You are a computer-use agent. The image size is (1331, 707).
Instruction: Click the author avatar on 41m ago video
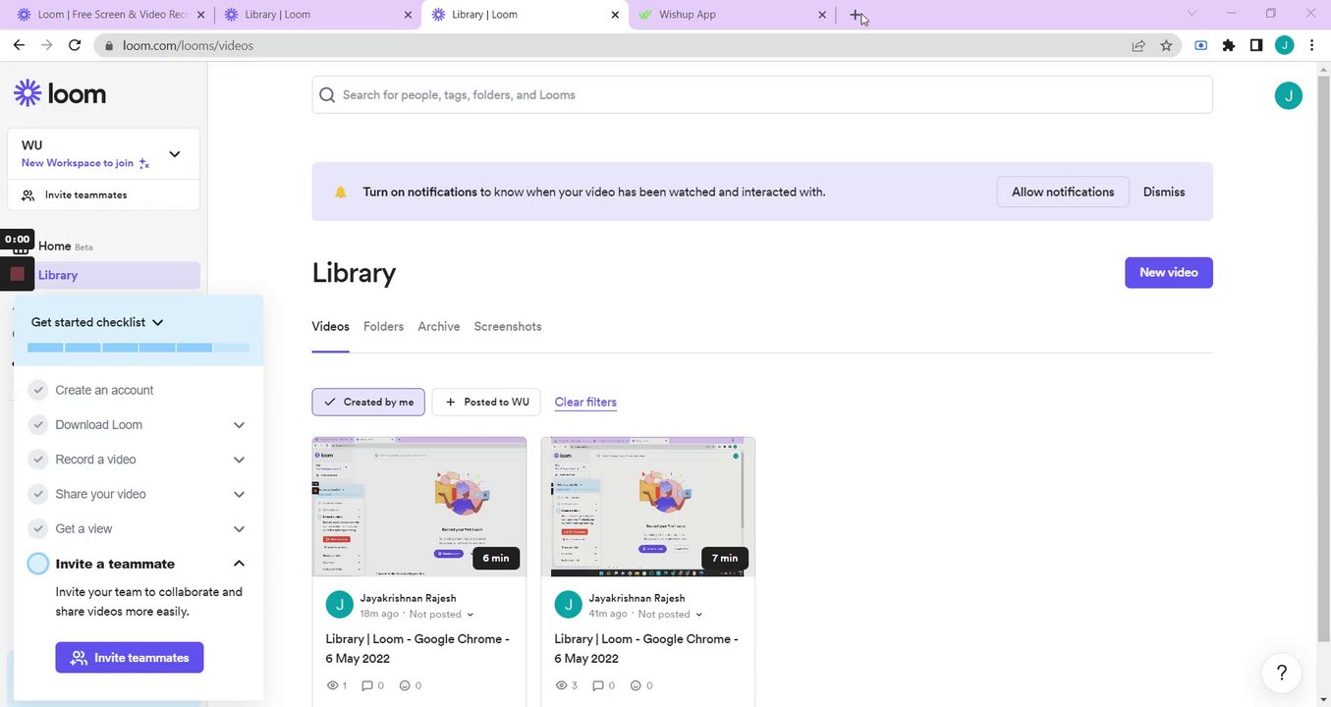pos(568,605)
